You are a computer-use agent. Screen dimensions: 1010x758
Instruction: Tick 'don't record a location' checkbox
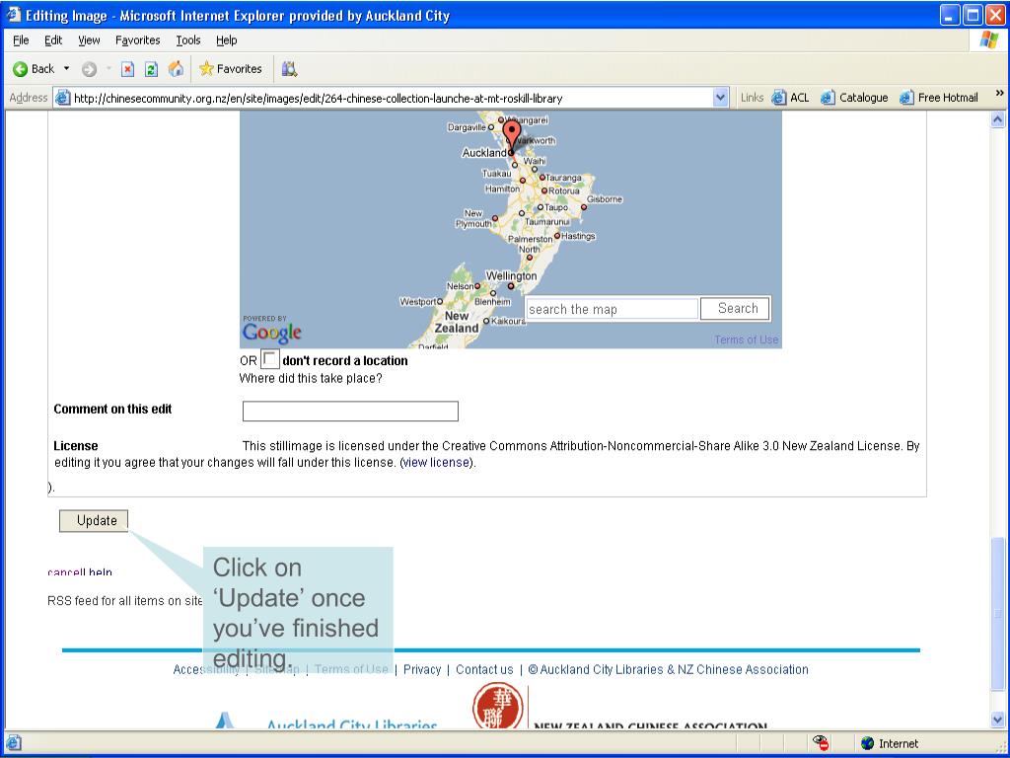270,359
